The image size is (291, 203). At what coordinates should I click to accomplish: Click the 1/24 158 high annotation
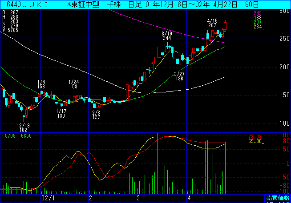tap(74, 84)
